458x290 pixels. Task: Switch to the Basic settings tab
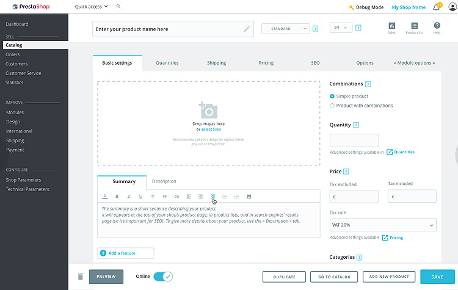pyautogui.click(x=117, y=63)
